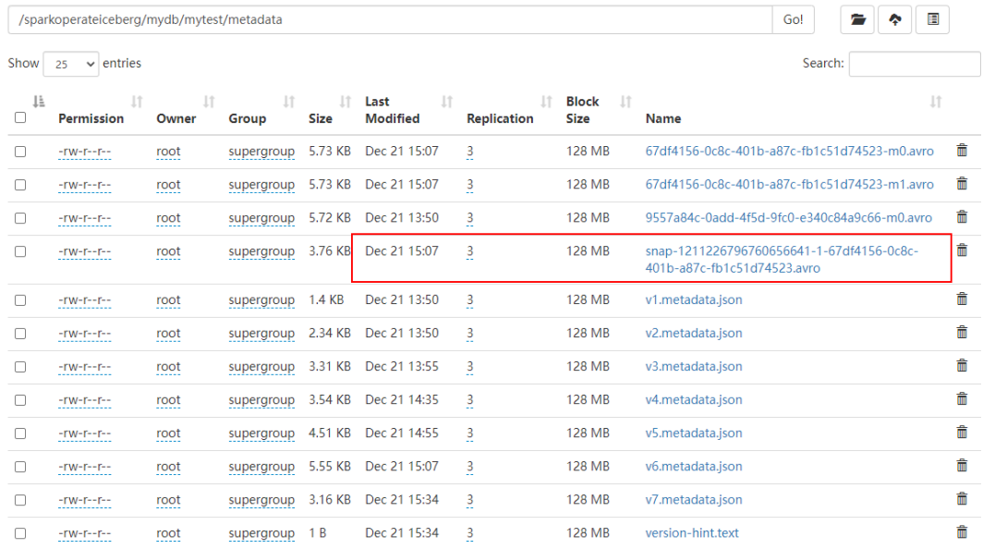Open the entries-per-page dropdown showing 25
Screen dimensions: 983x549
[70, 64]
